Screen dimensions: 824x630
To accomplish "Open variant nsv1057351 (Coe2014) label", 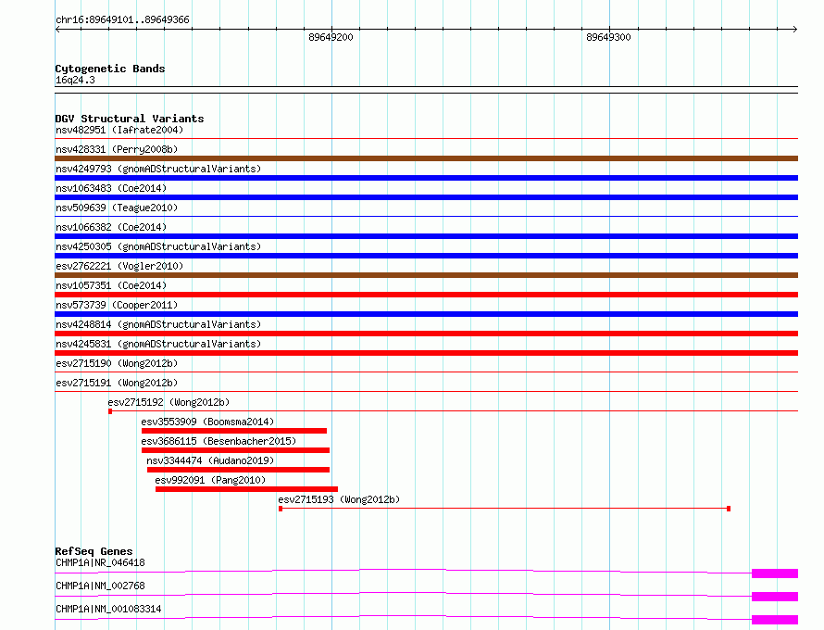I will pos(111,285).
